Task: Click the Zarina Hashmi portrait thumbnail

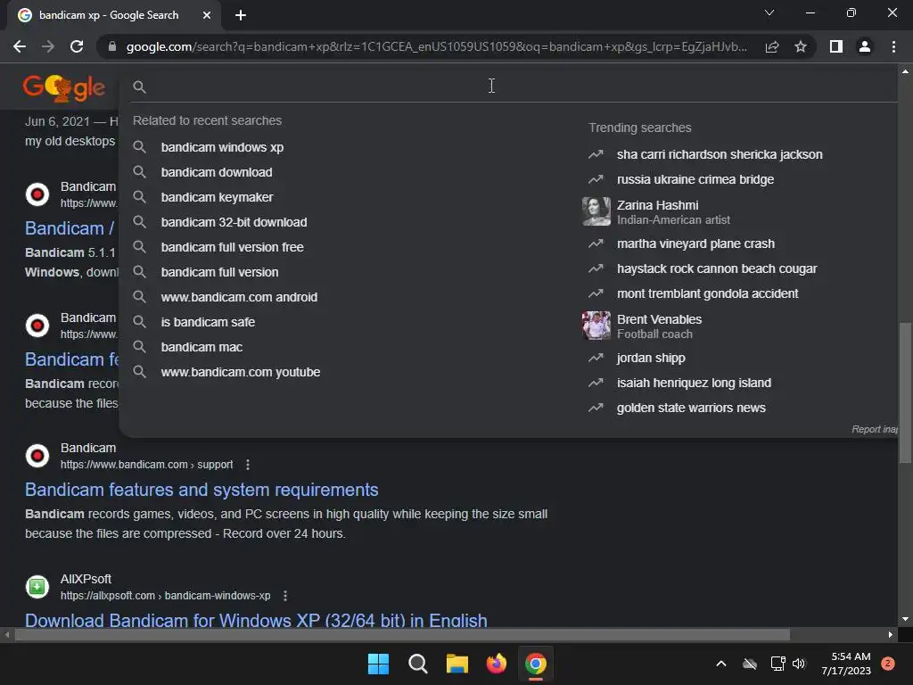Action: [x=596, y=210]
